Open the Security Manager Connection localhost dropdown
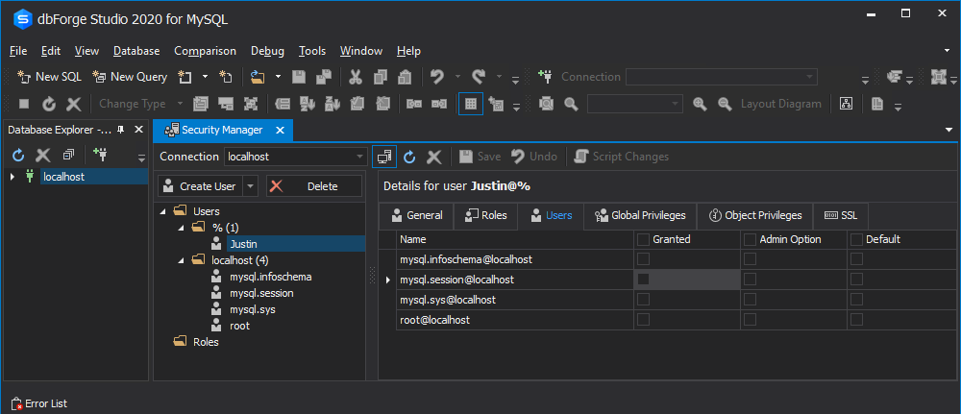 (x=360, y=157)
